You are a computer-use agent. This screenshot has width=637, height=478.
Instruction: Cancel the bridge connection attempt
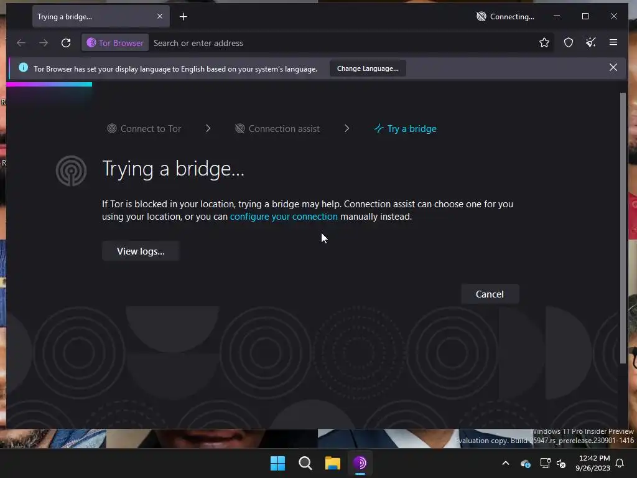[490, 294]
